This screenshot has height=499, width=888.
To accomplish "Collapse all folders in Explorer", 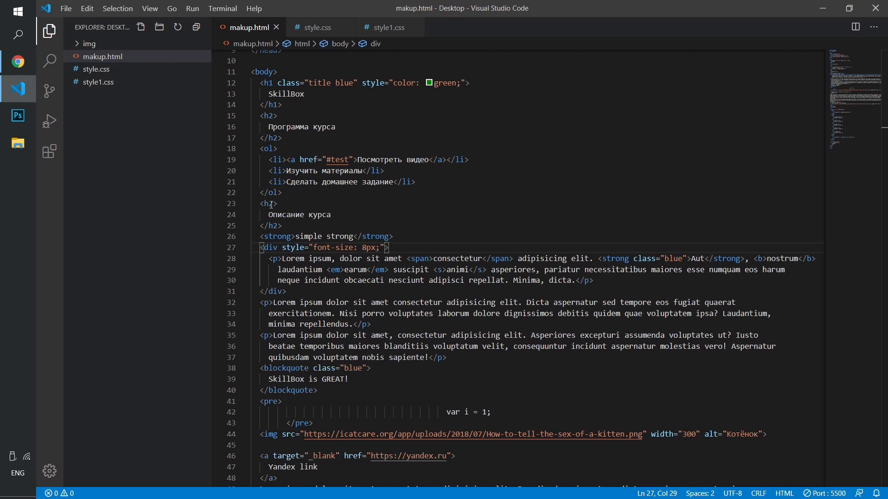I will (197, 27).
